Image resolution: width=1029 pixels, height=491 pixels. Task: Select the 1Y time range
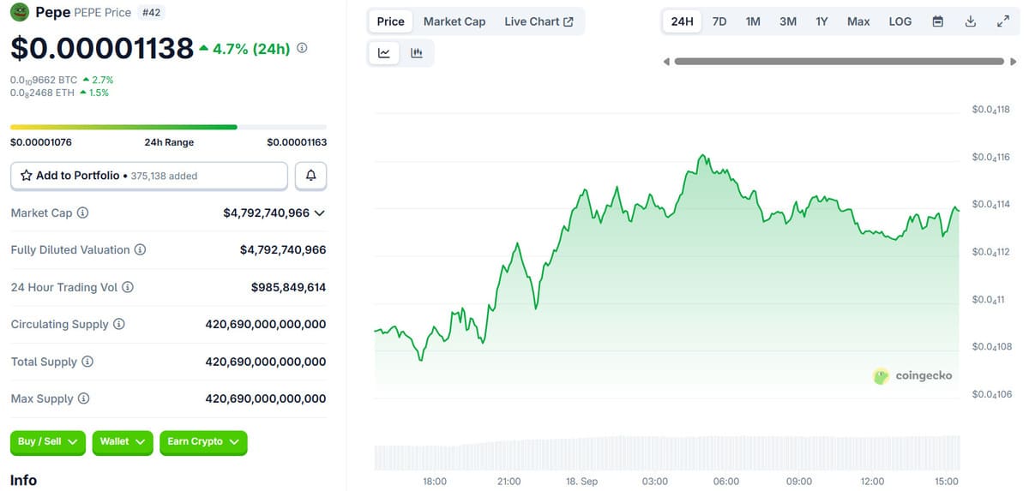(821, 21)
